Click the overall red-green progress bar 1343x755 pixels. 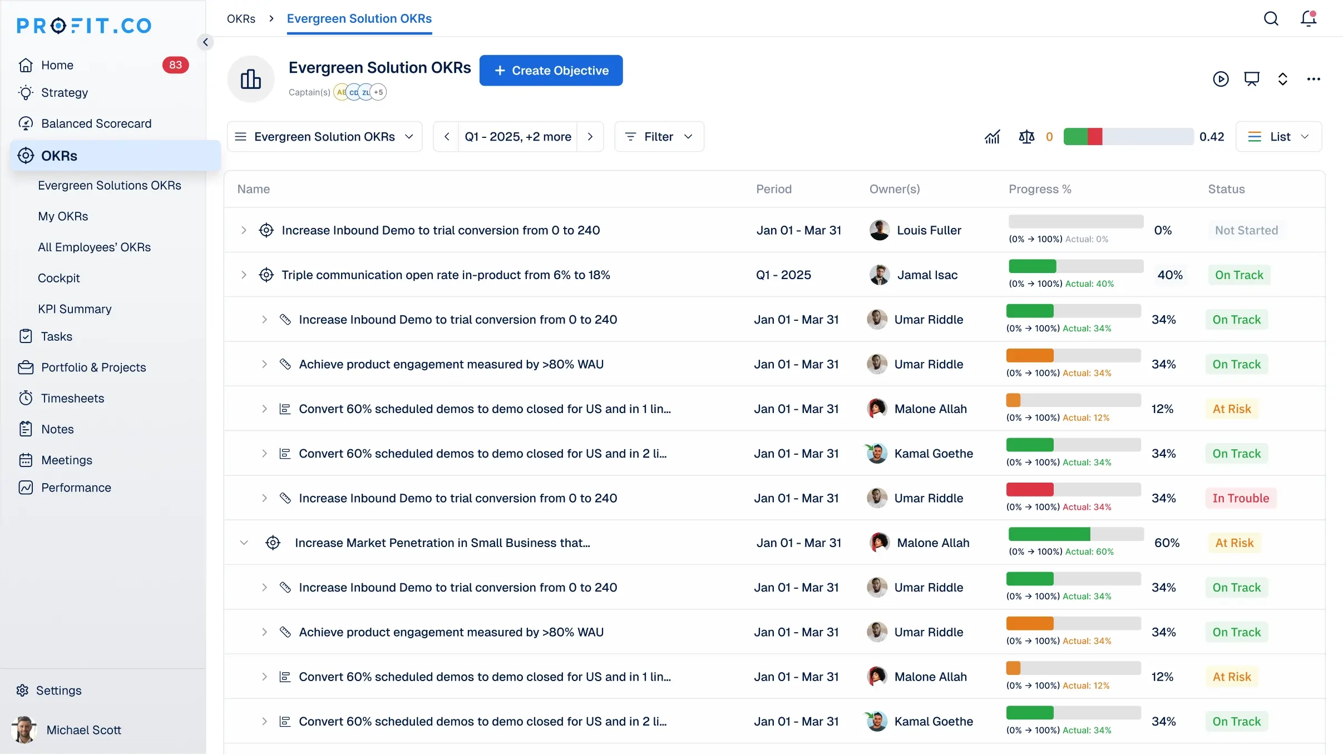point(1128,137)
